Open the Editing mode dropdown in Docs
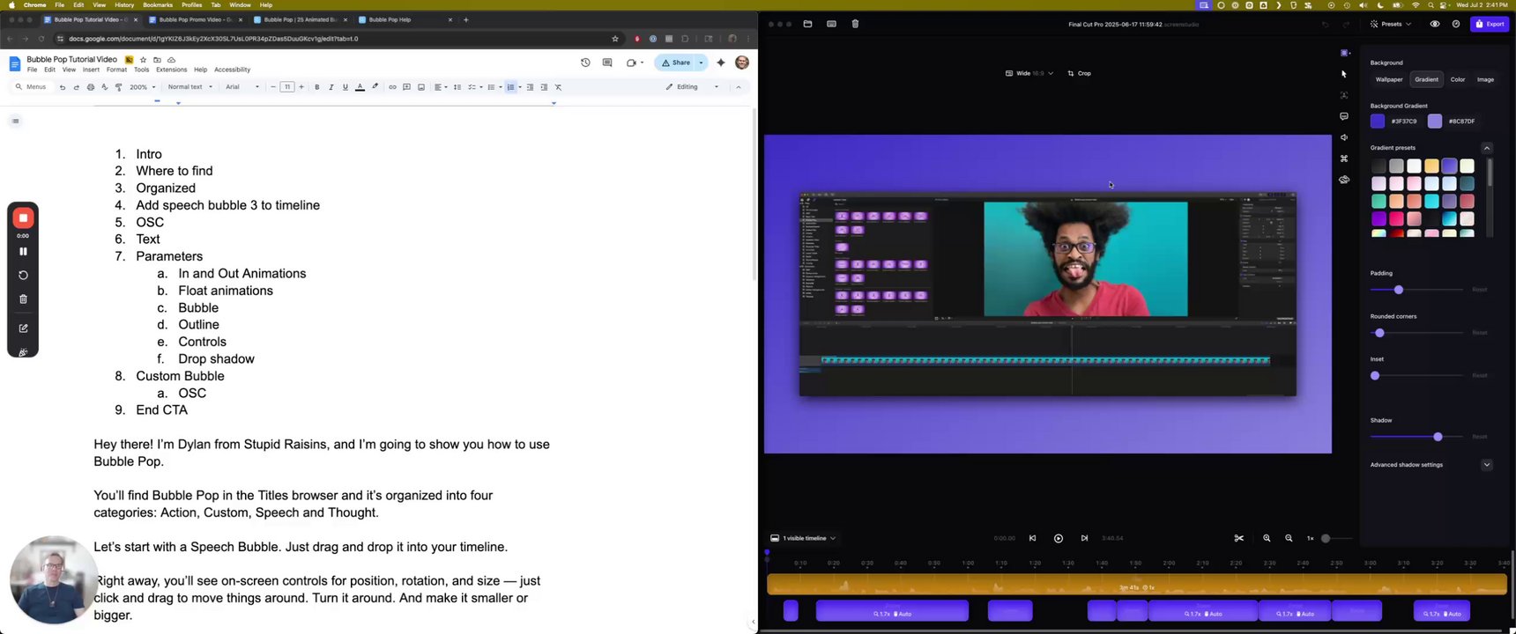Screen dimensions: 1516x634 pos(693,87)
